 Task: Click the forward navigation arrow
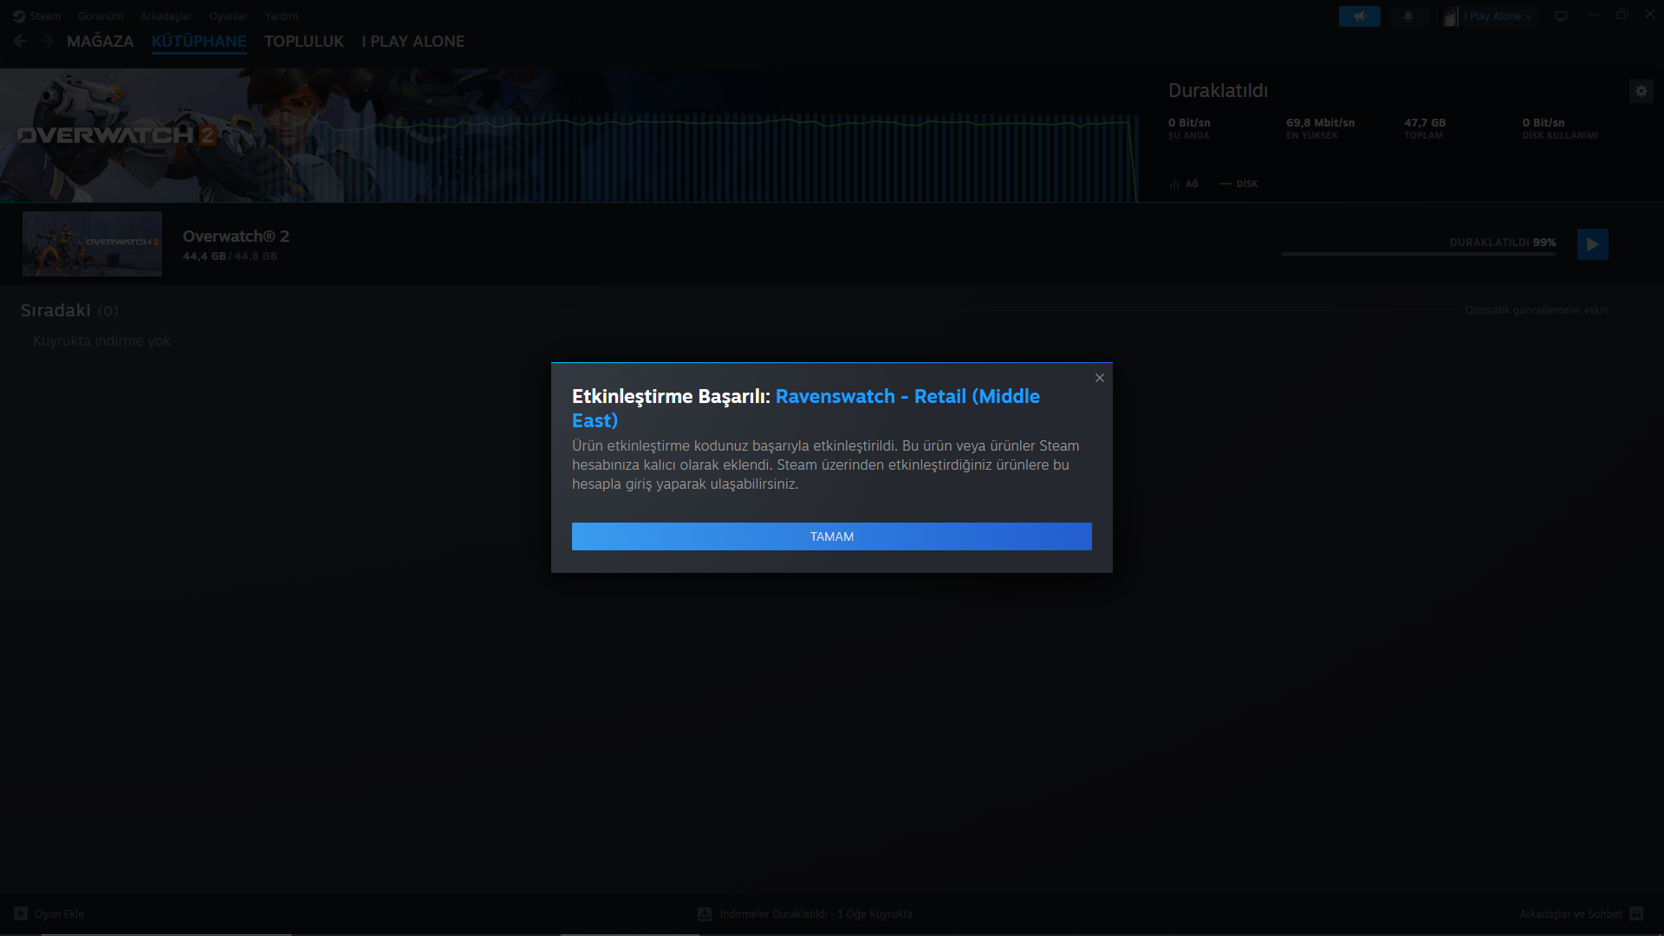pyautogui.click(x=48, y=41)
